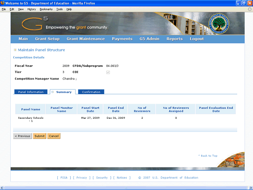Click the small icon in the Summary tab
Viewport: 253px width, 190px height.
53,92
